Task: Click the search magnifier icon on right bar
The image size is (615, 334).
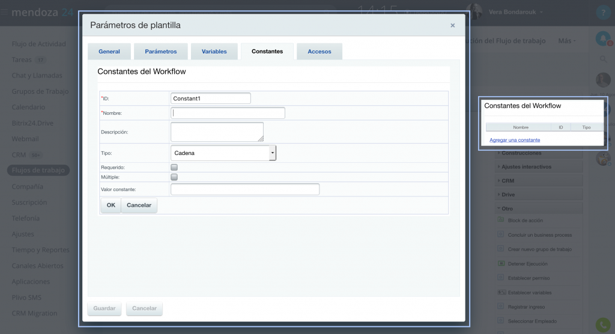Action: point(603,59)
